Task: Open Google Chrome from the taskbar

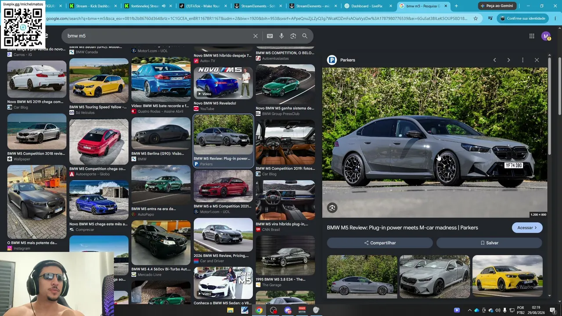Action: point(259,310)
